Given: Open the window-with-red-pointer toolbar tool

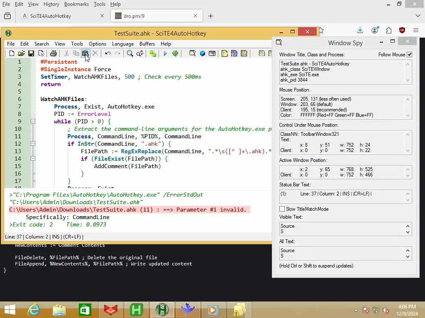Looking at the screenshot, I should (193, 53).
